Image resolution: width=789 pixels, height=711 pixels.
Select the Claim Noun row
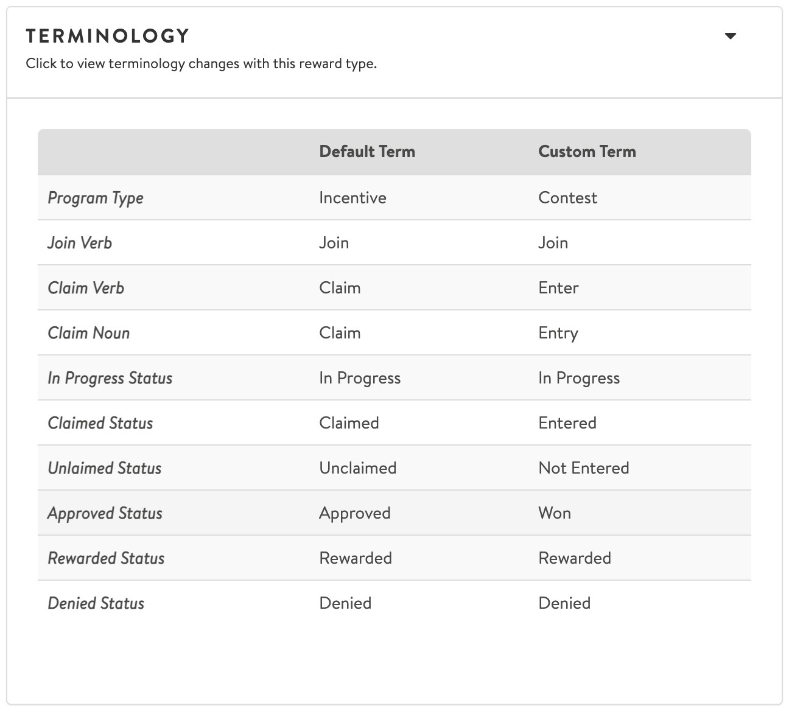[89, 332]
